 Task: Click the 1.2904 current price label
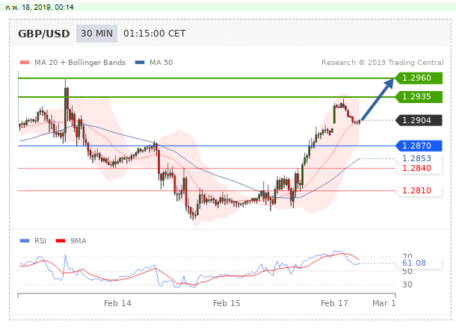[x=419, y=120]
